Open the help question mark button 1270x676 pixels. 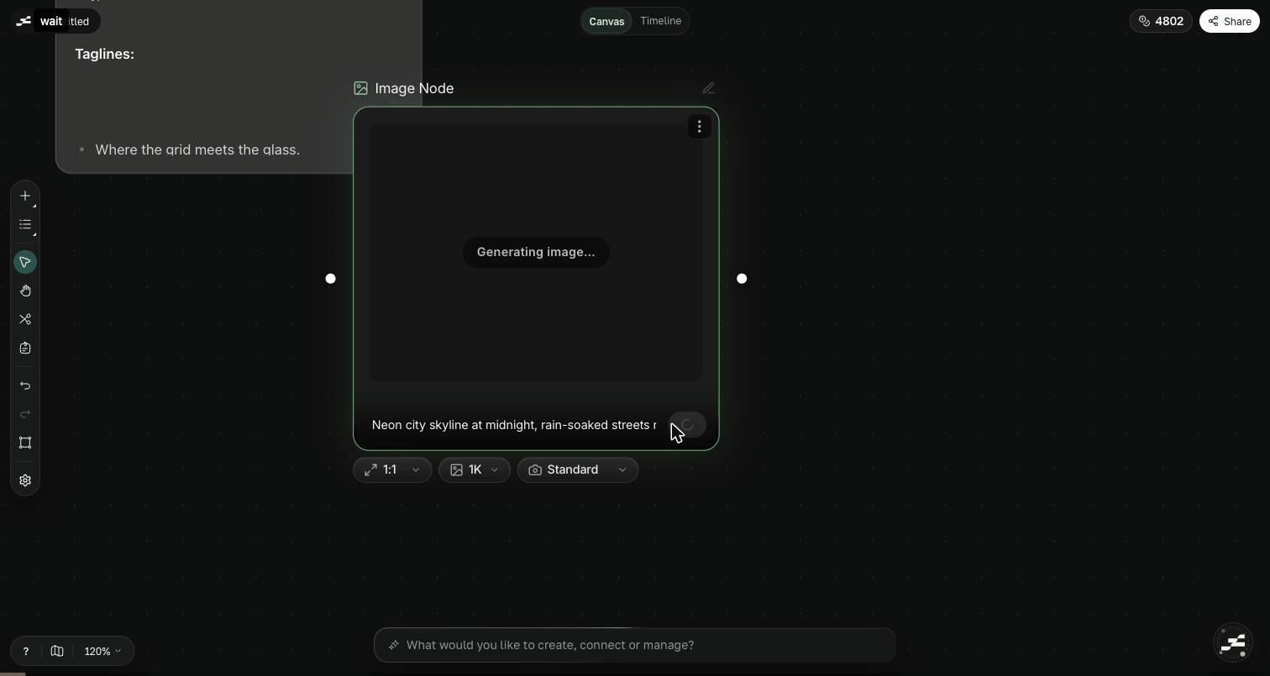click(25, 651)
